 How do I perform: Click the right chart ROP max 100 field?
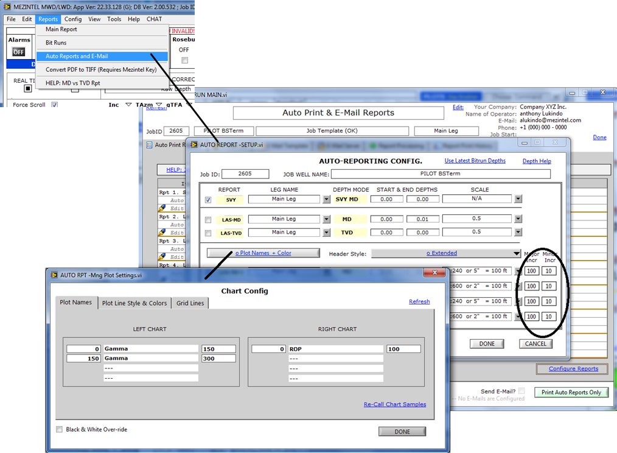(x=403, y=349)
